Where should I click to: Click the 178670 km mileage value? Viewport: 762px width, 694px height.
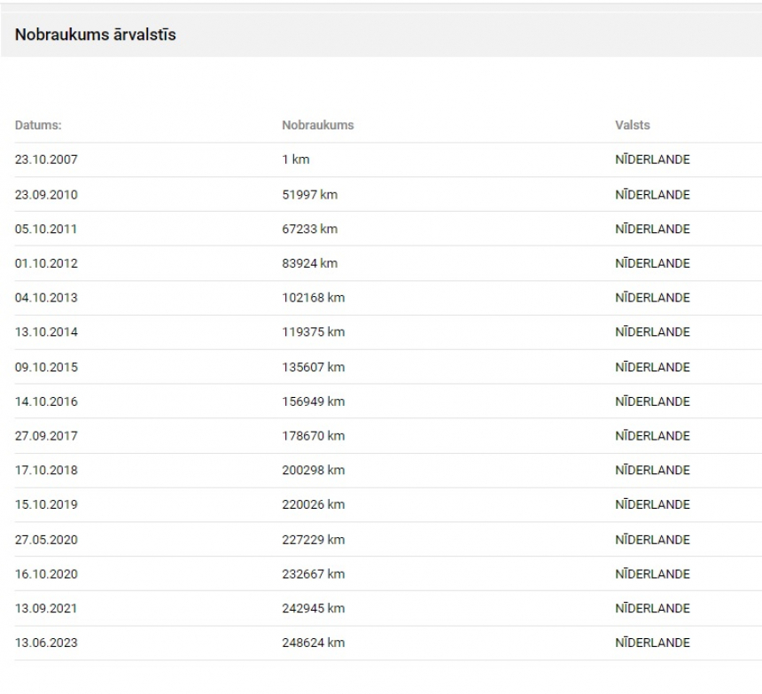[313, 435]
